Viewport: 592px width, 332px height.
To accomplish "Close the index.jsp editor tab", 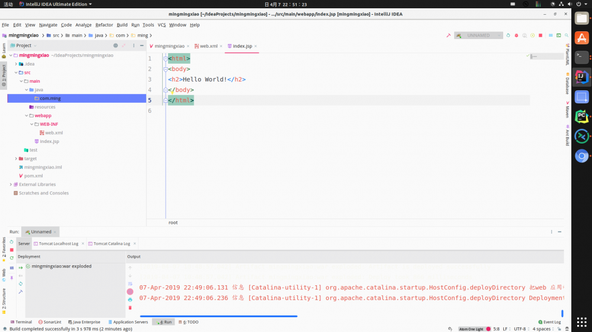I will tap(256, 46).
